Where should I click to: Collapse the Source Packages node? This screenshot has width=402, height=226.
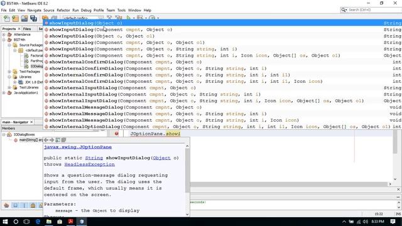tap(9, 45)
